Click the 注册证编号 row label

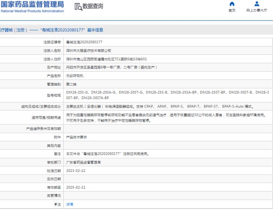click(x=52, y=42)
